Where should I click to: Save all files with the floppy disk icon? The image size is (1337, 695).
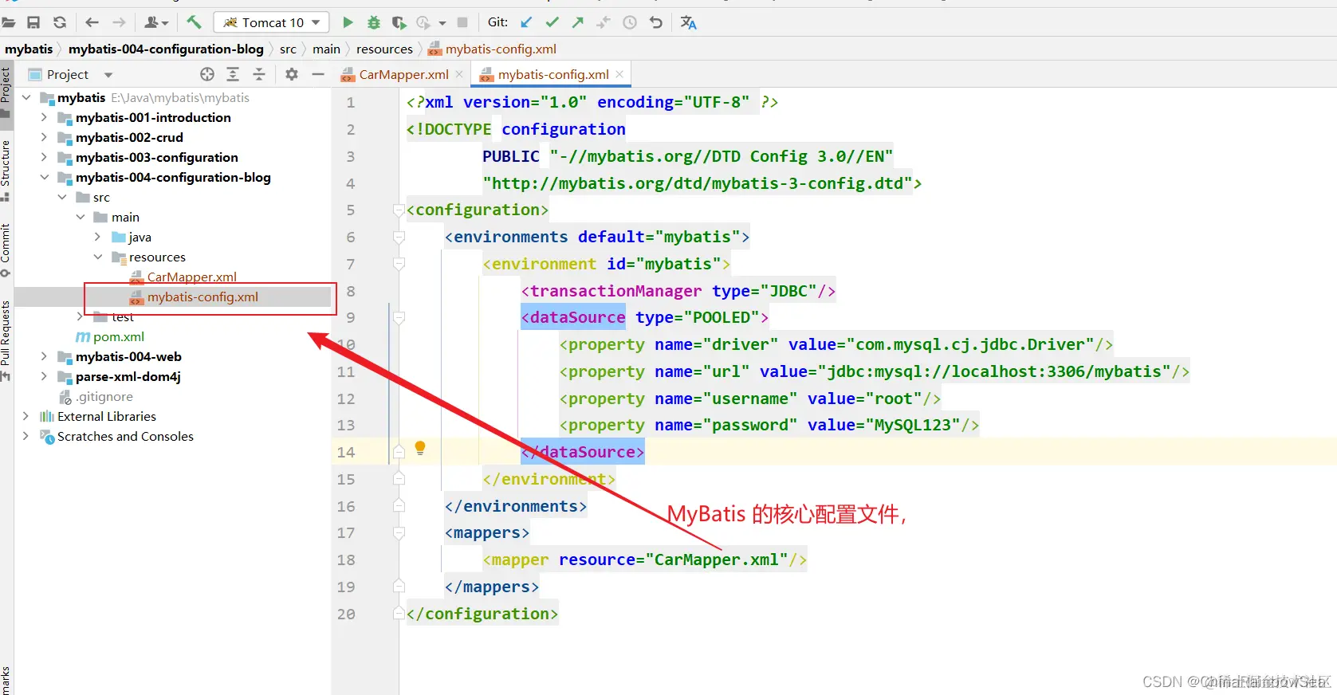[33, 22]
